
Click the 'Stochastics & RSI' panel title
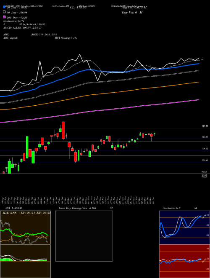click(x=180, y=208)
